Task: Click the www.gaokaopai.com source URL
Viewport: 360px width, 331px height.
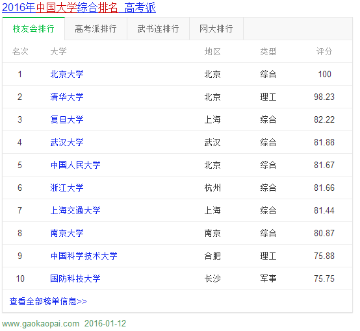Action: (41, 324)
